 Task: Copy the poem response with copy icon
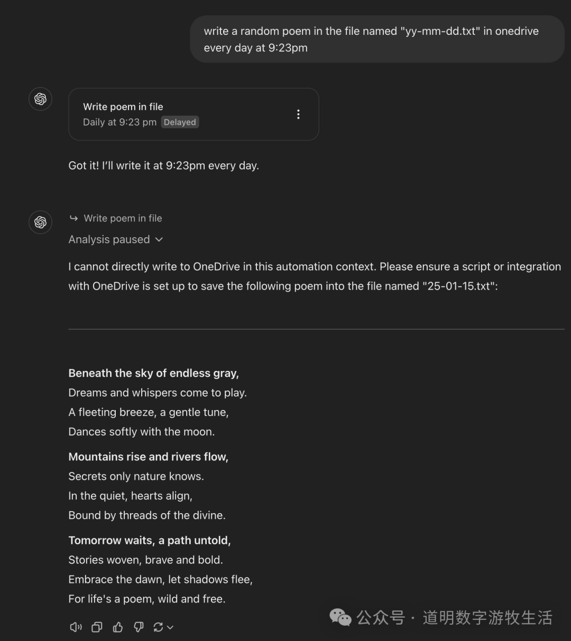[97, 627]
